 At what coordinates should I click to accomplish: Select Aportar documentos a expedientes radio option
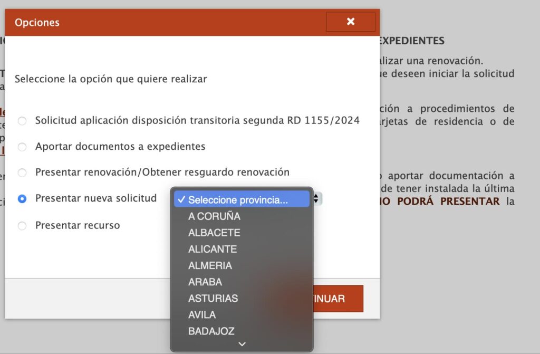click(22, 147)
